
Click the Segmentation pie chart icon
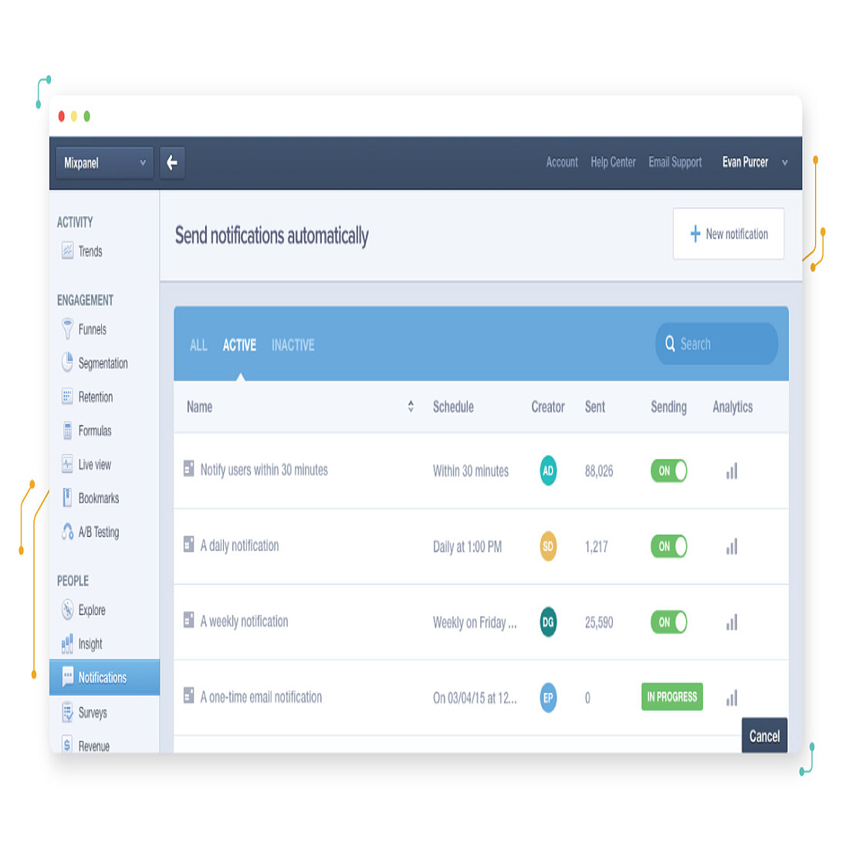(x=67, y=363)
